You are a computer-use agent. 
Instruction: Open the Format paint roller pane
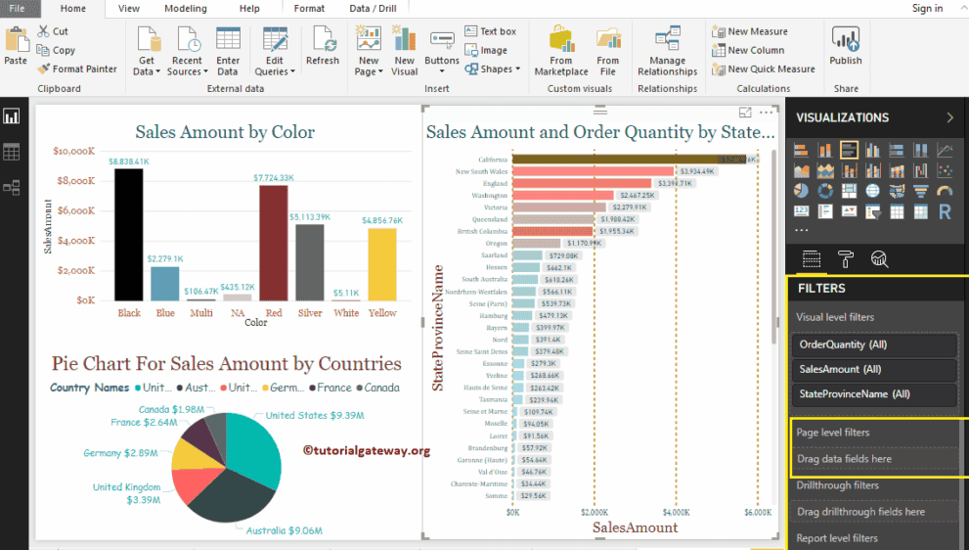click(846, 258)
